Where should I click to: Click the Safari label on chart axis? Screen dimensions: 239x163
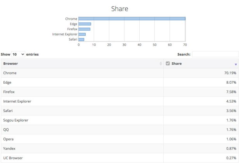[x=73, y=39]
